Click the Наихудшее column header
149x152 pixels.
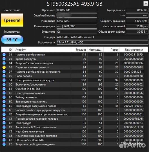point(95,50)
